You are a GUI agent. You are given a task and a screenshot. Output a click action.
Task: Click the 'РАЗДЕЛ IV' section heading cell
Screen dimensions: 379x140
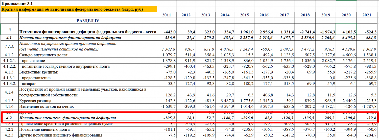[x=88, y=21]
